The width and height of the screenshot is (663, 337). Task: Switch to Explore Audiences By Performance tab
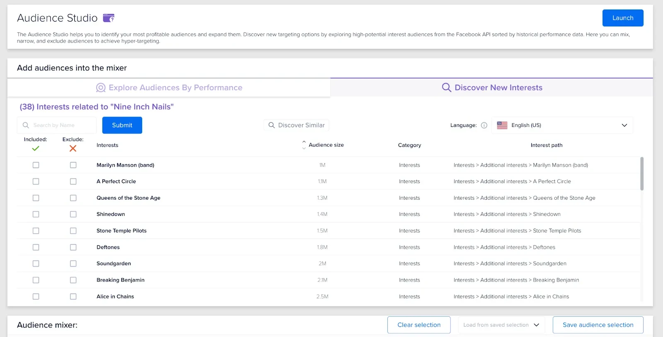click(x=169, y=88)
